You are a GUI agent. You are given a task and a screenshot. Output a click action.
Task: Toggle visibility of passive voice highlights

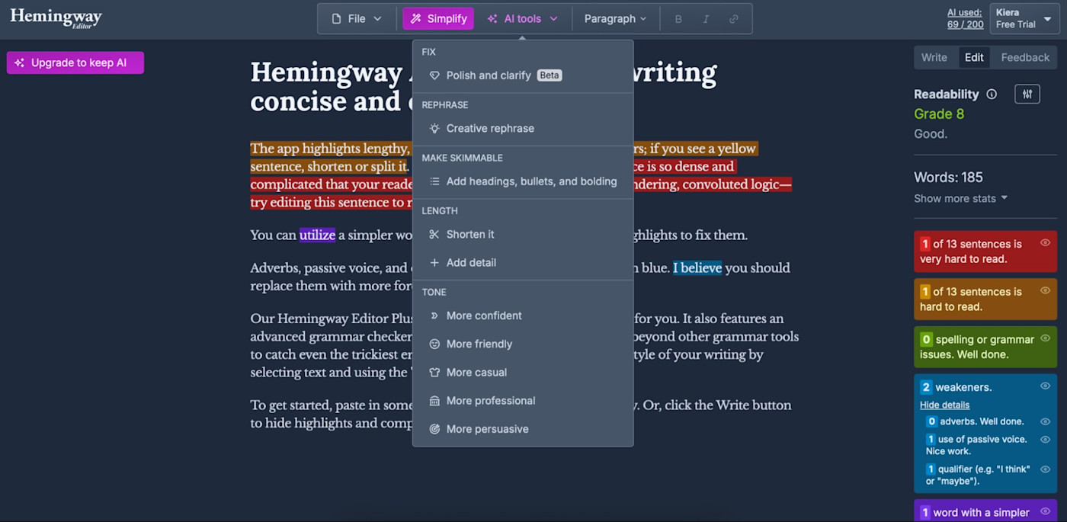coord(1046,440)
